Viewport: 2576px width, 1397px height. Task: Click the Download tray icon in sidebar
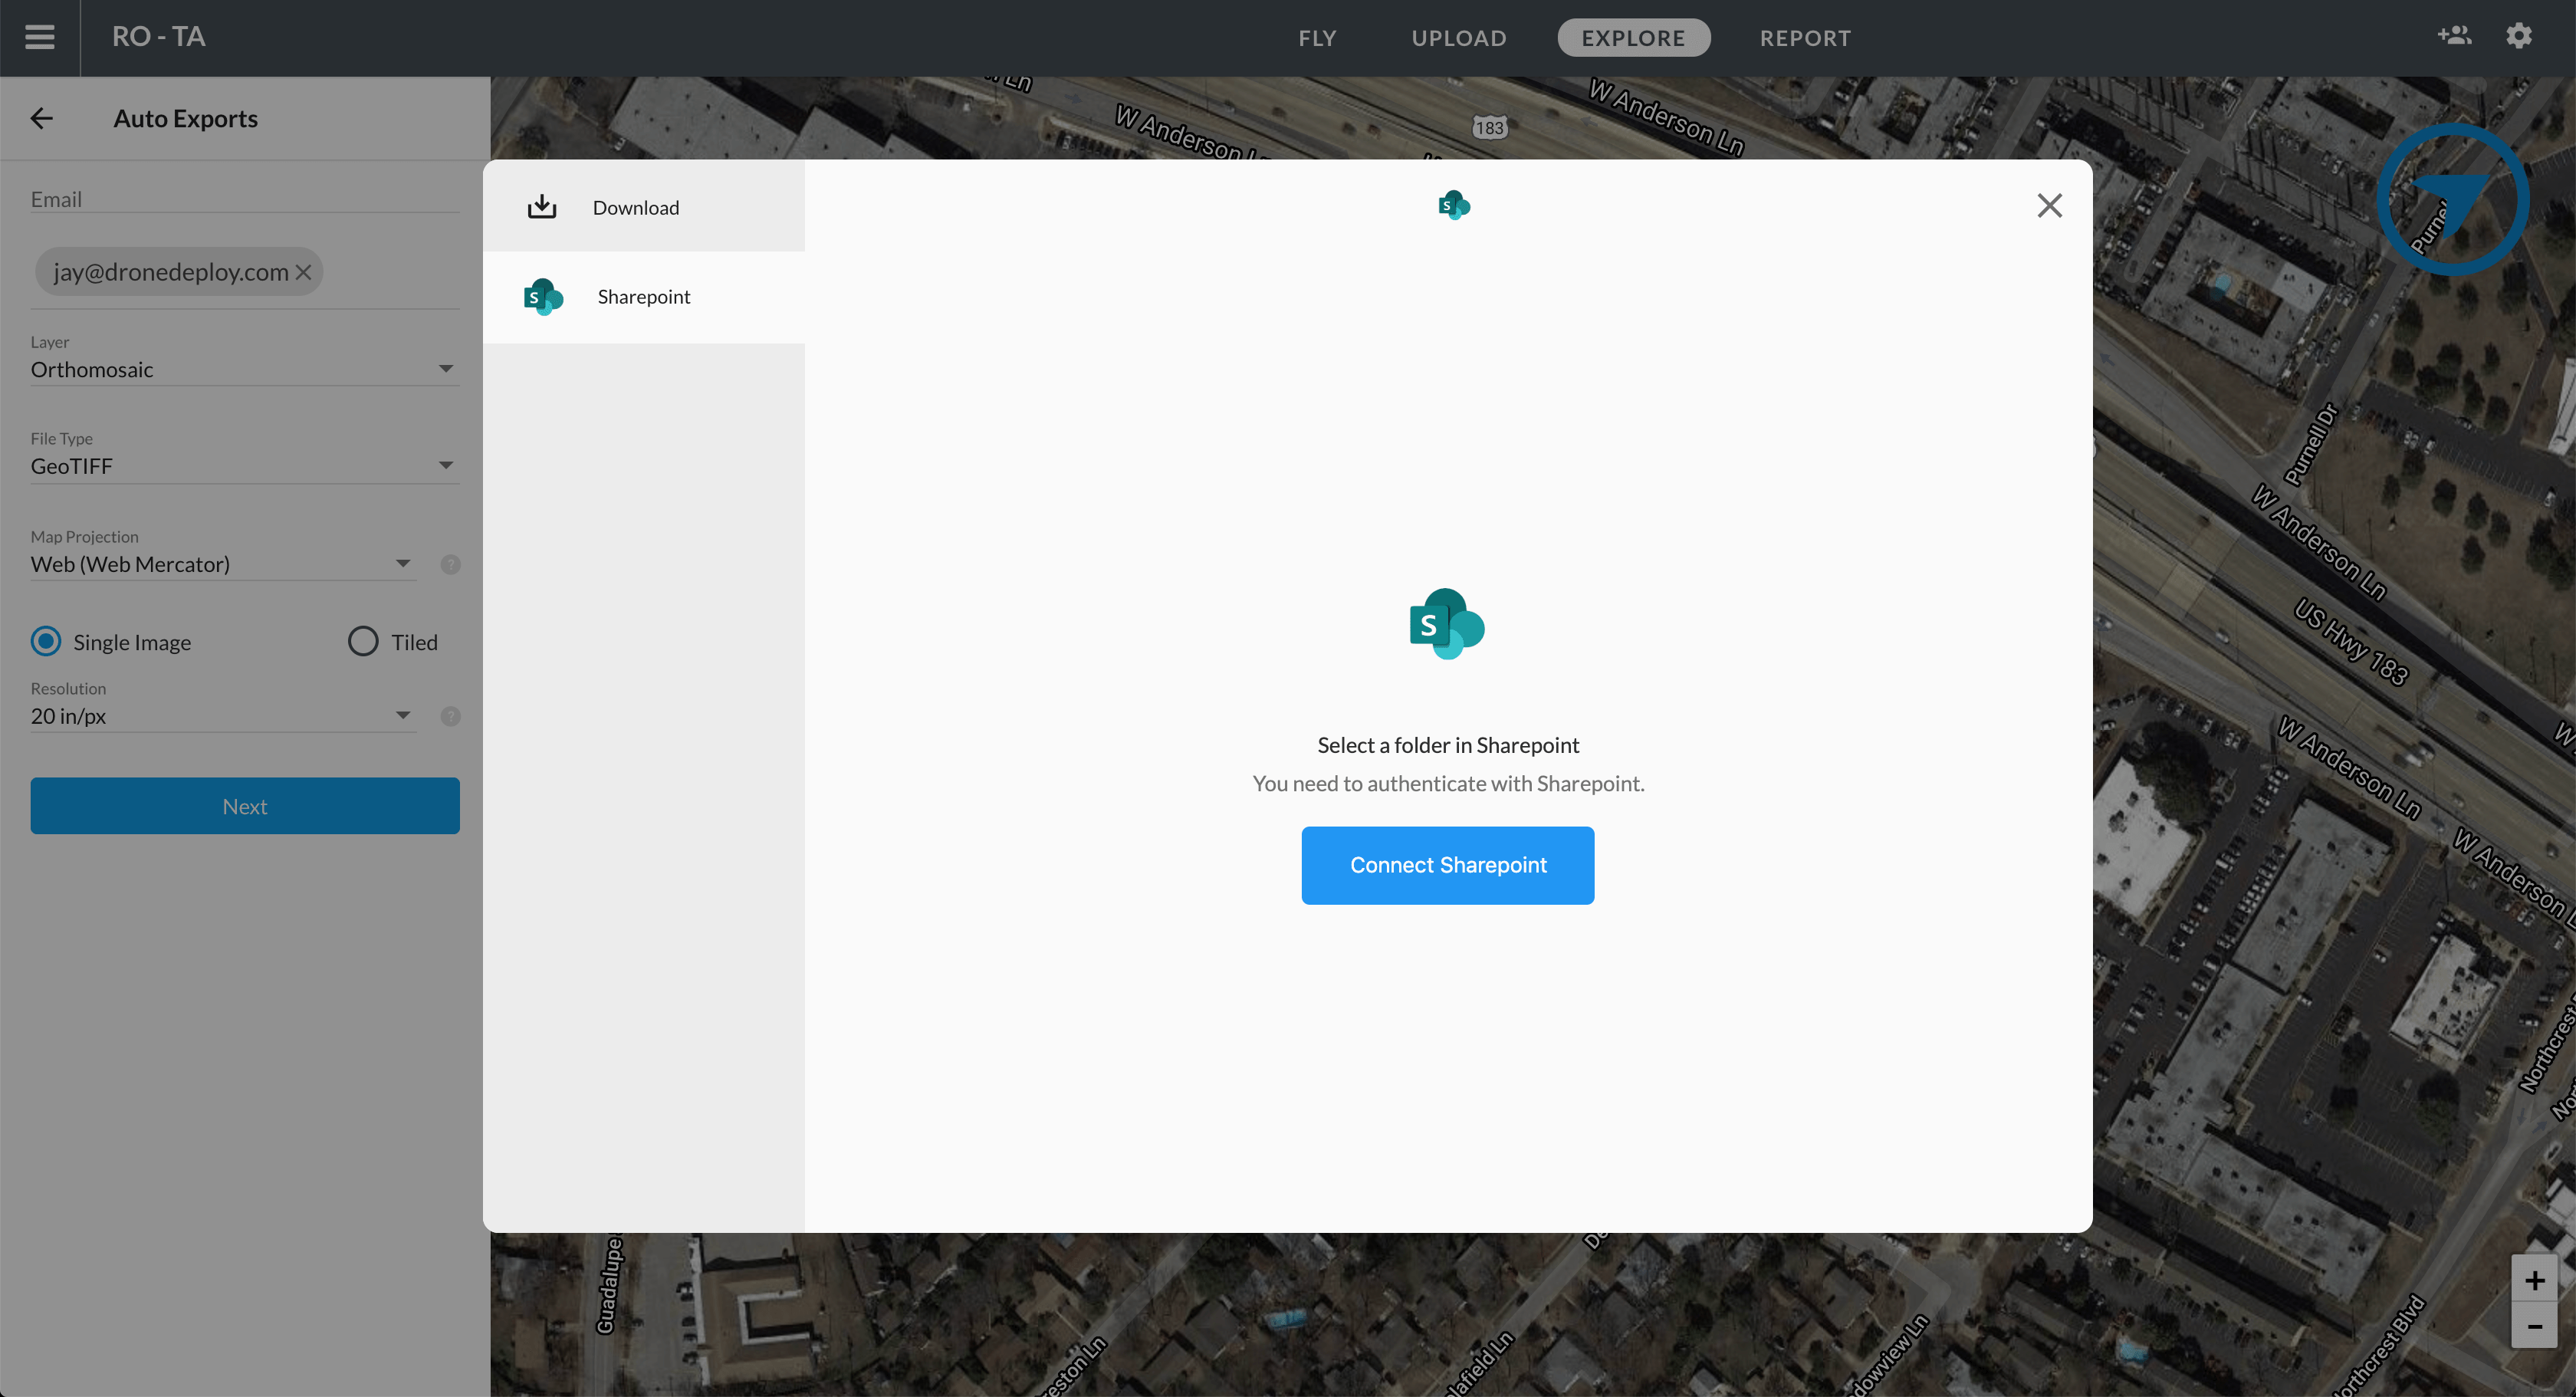pos(542,207)
